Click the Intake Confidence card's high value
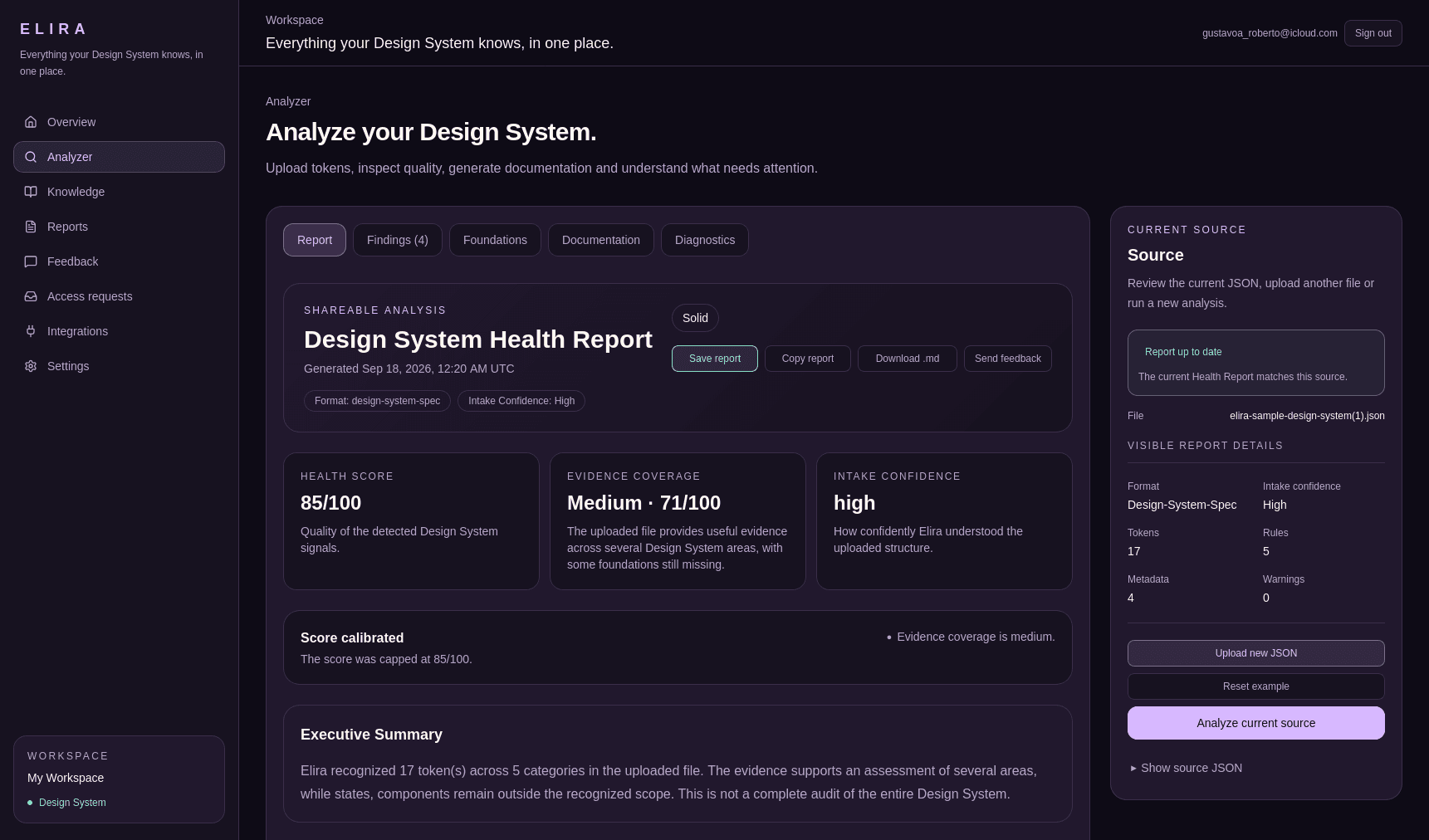The width and height of the screenshot is (1429, 840). [x=854, y=503]
